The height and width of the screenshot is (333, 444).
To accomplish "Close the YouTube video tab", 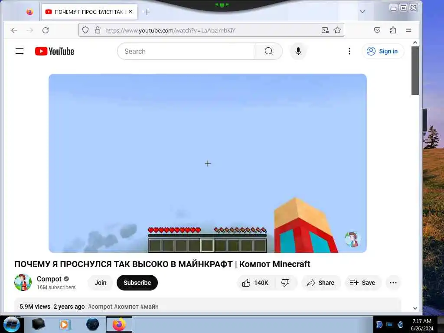I will tap(131, 12).
